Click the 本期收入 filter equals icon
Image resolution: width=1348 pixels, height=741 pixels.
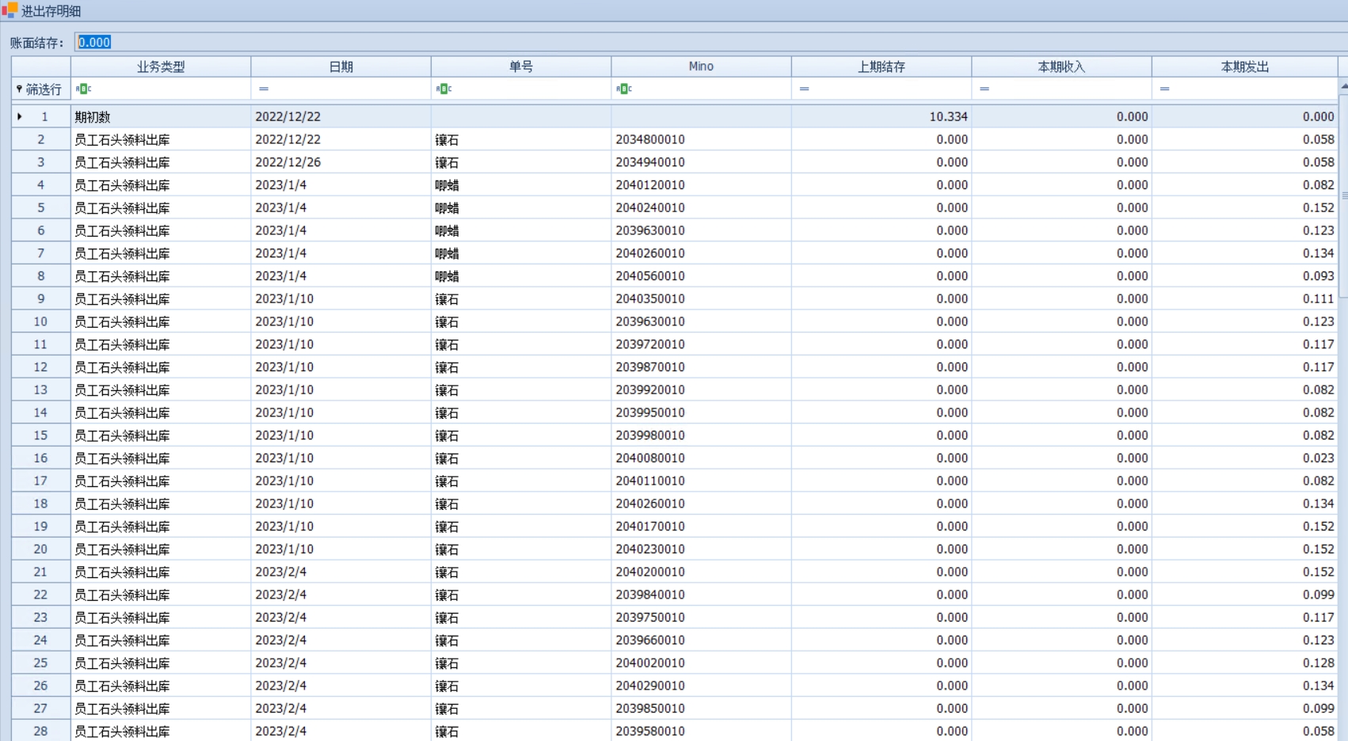[984, 89]
